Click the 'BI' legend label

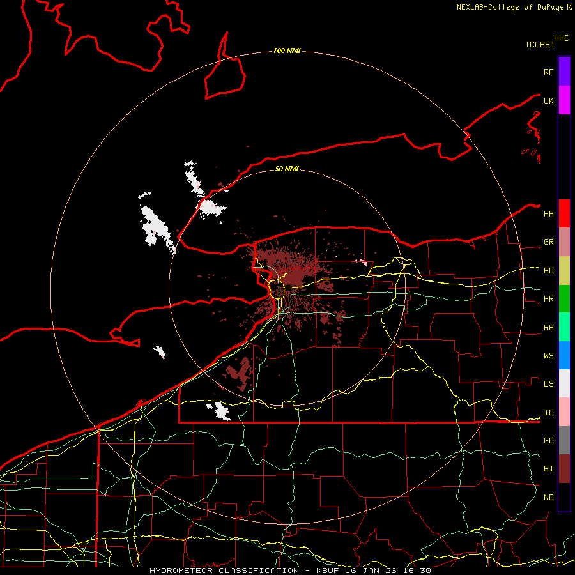coord(548,469)
